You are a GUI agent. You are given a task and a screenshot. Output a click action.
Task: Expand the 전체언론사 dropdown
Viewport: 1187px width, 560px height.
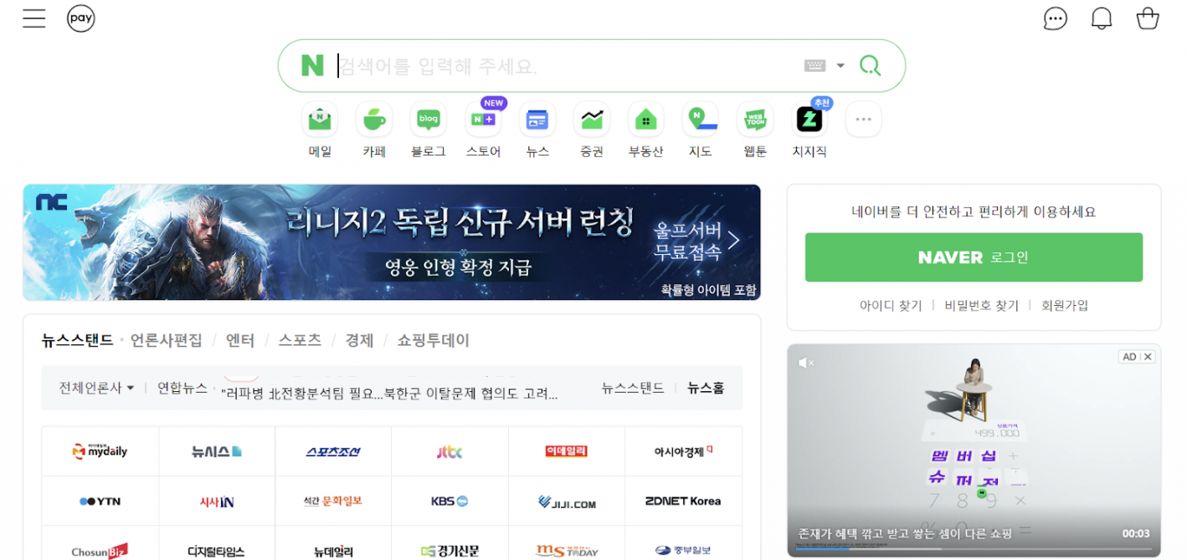(97, 388)
